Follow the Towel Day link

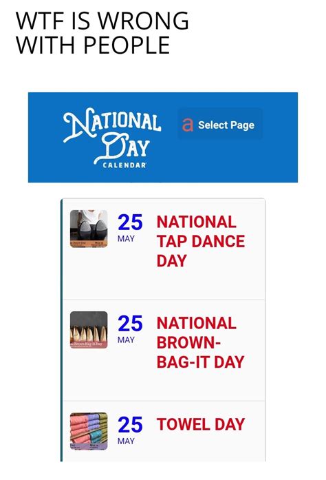click(201, 424)
